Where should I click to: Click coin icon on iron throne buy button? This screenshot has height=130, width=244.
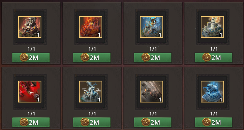[x=24, y=57]
